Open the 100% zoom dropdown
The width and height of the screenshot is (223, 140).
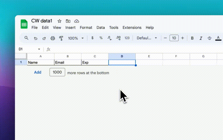[76, 38]
